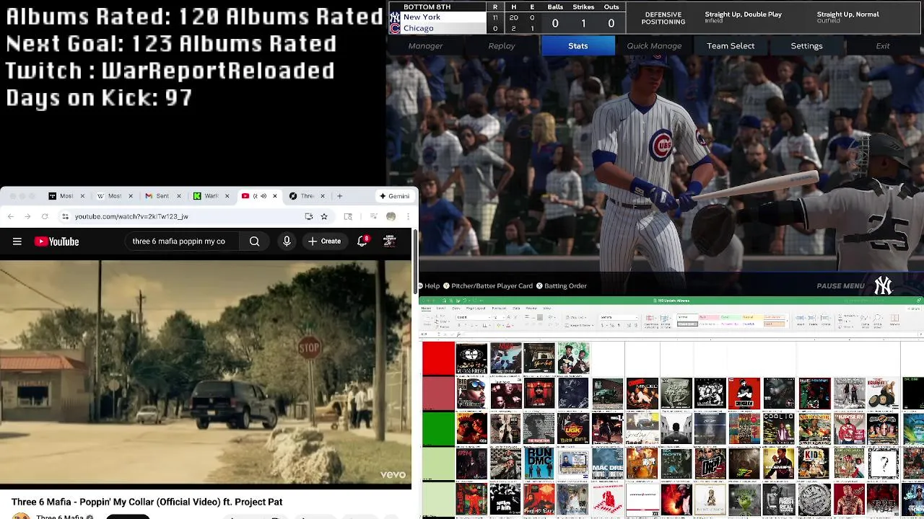
Task: Reload the YouTube page
Action: coord(45,216)
